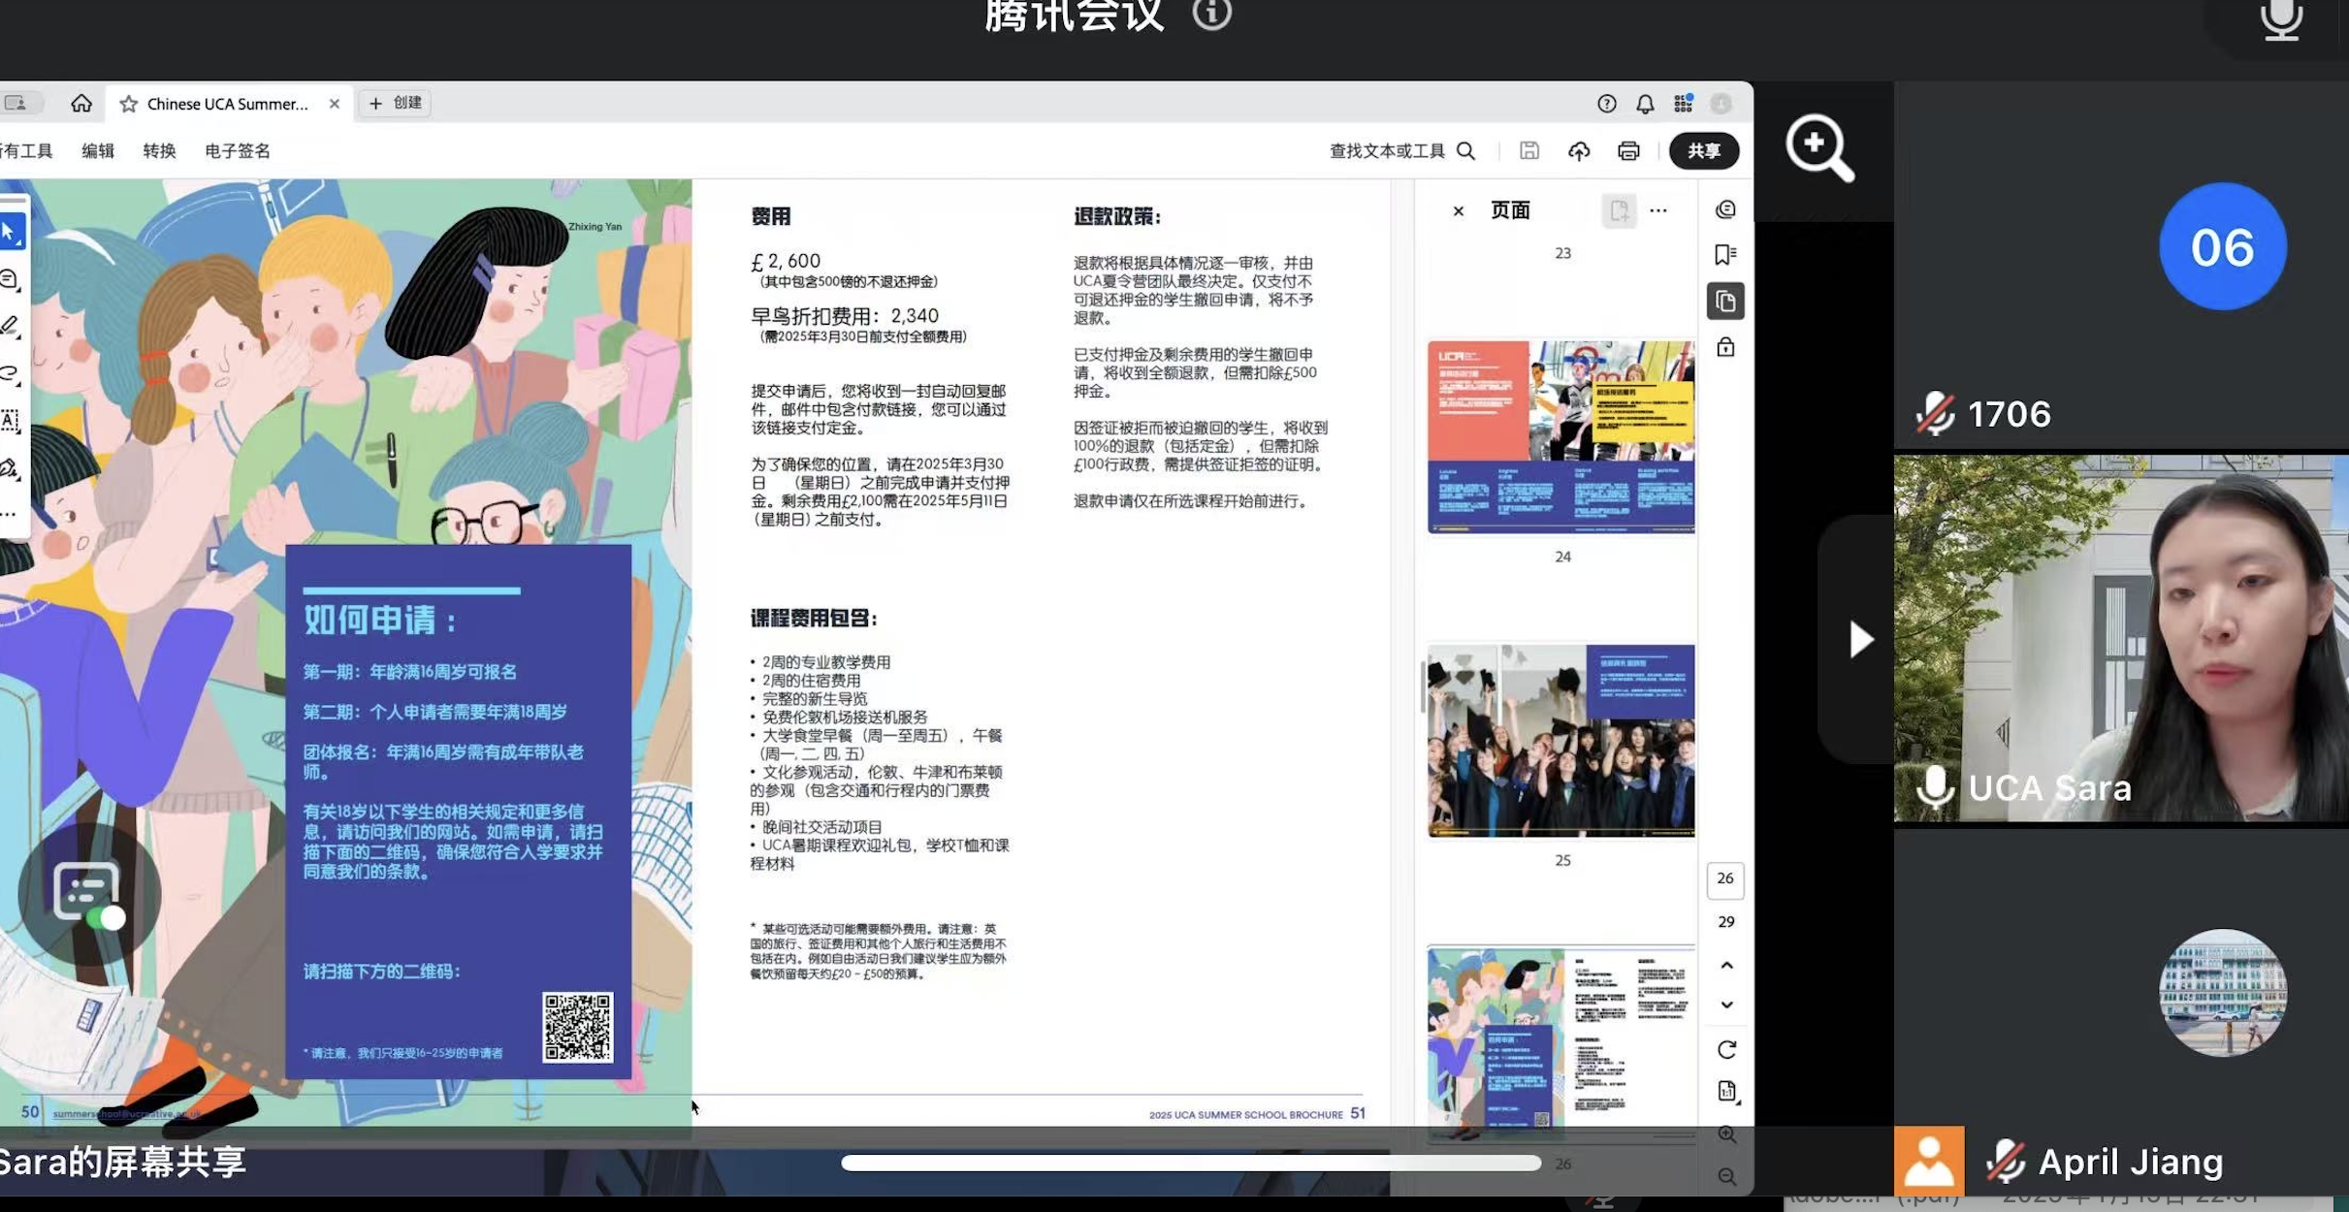Click the print icon in Acrobat toolbar
2349x1212 pixels.
[1628, 150]
